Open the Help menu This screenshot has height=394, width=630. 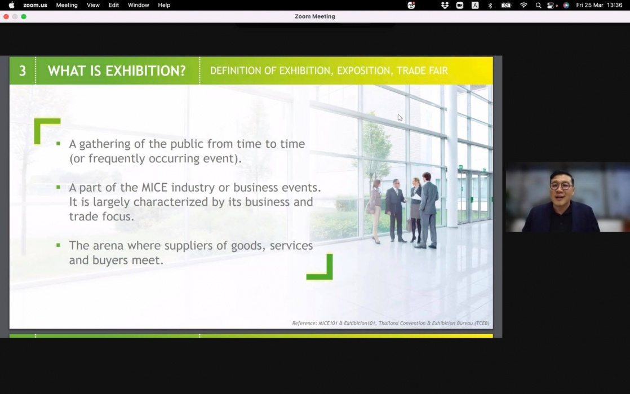click(164, 5)
